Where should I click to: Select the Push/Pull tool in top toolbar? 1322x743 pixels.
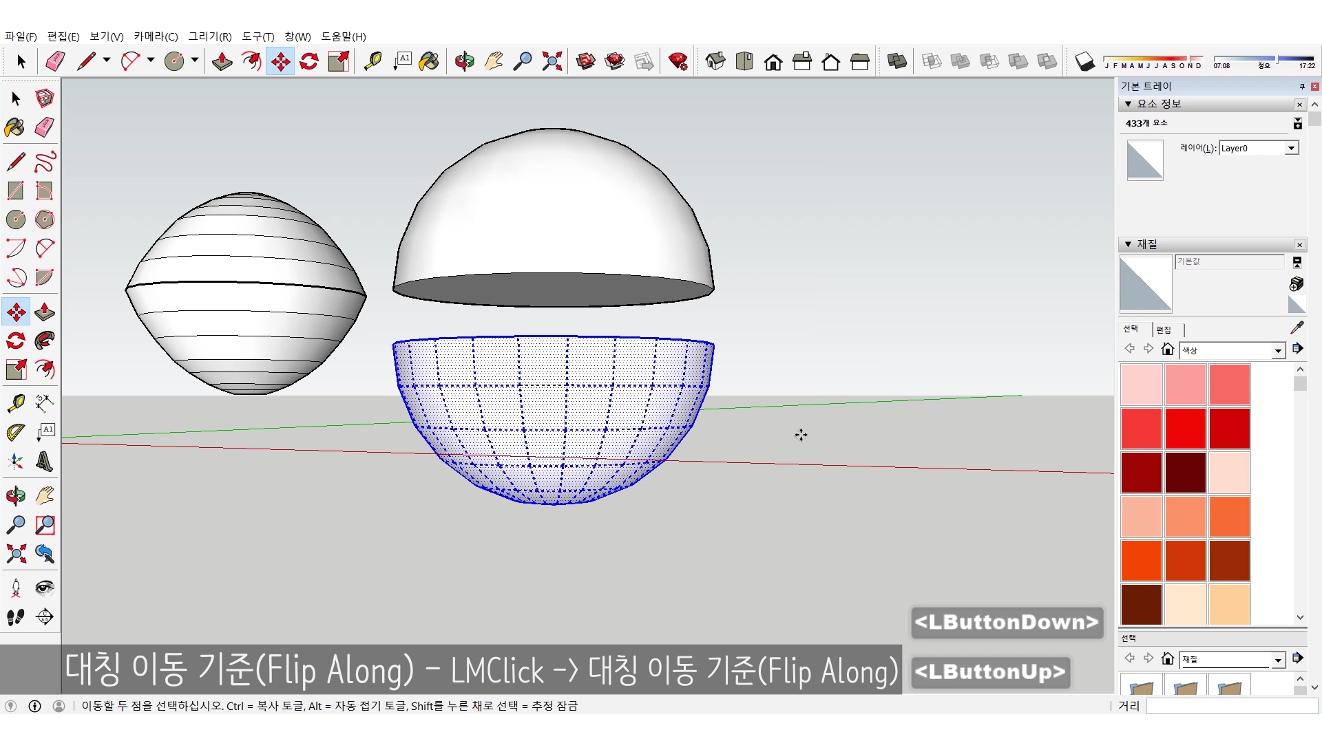(x=222, y=61)
